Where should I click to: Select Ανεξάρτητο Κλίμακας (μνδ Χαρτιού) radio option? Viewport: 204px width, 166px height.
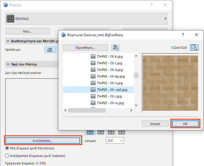pos(7,156)
